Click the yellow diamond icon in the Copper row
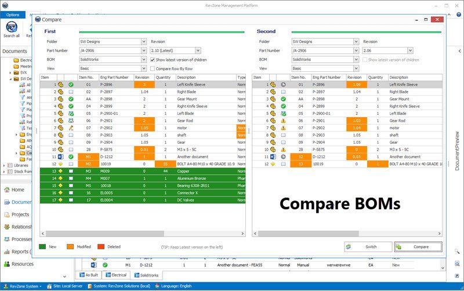The width and height of the screenshot is (464, 291). click(x=61, y=171)
